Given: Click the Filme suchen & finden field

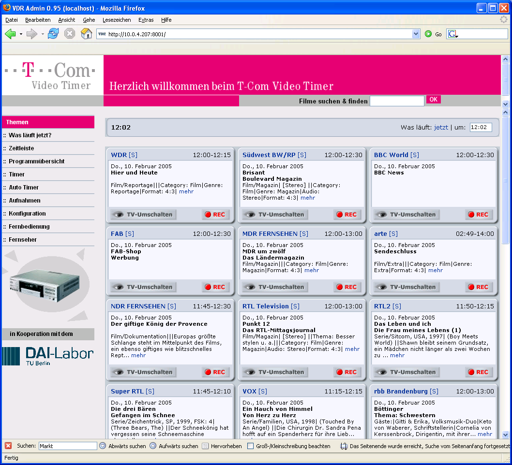Looking at the screenshot, I should click(397, 101).
